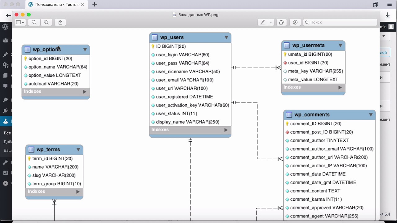Expand Indexes section of wp_terms

pyautogui.click(x=78, y=192)
